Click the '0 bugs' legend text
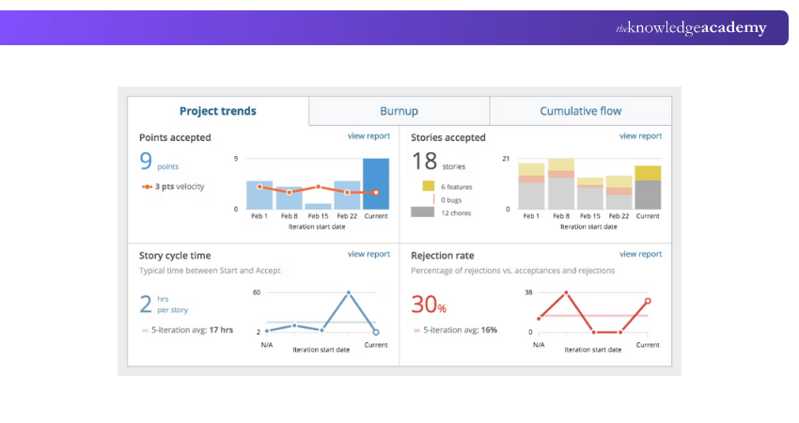Image resolution: width=799 pixels, height=423 pixels. [x=451, y=200]
